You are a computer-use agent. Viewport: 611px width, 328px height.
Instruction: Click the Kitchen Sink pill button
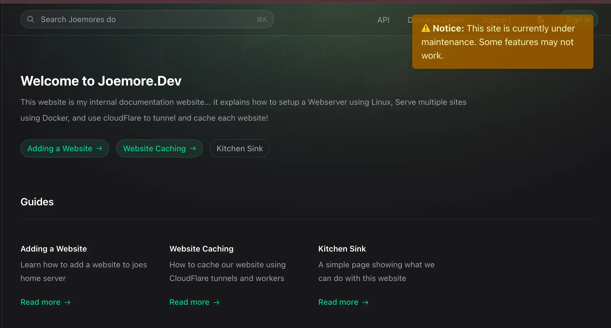pyautogui.click(x=240, y=148)
